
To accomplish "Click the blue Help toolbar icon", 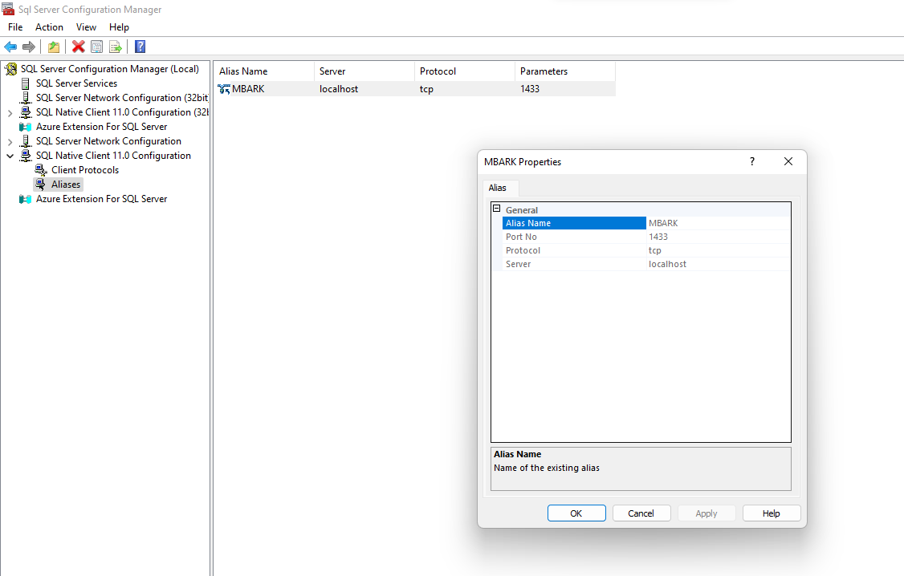I will pos(140,47).
